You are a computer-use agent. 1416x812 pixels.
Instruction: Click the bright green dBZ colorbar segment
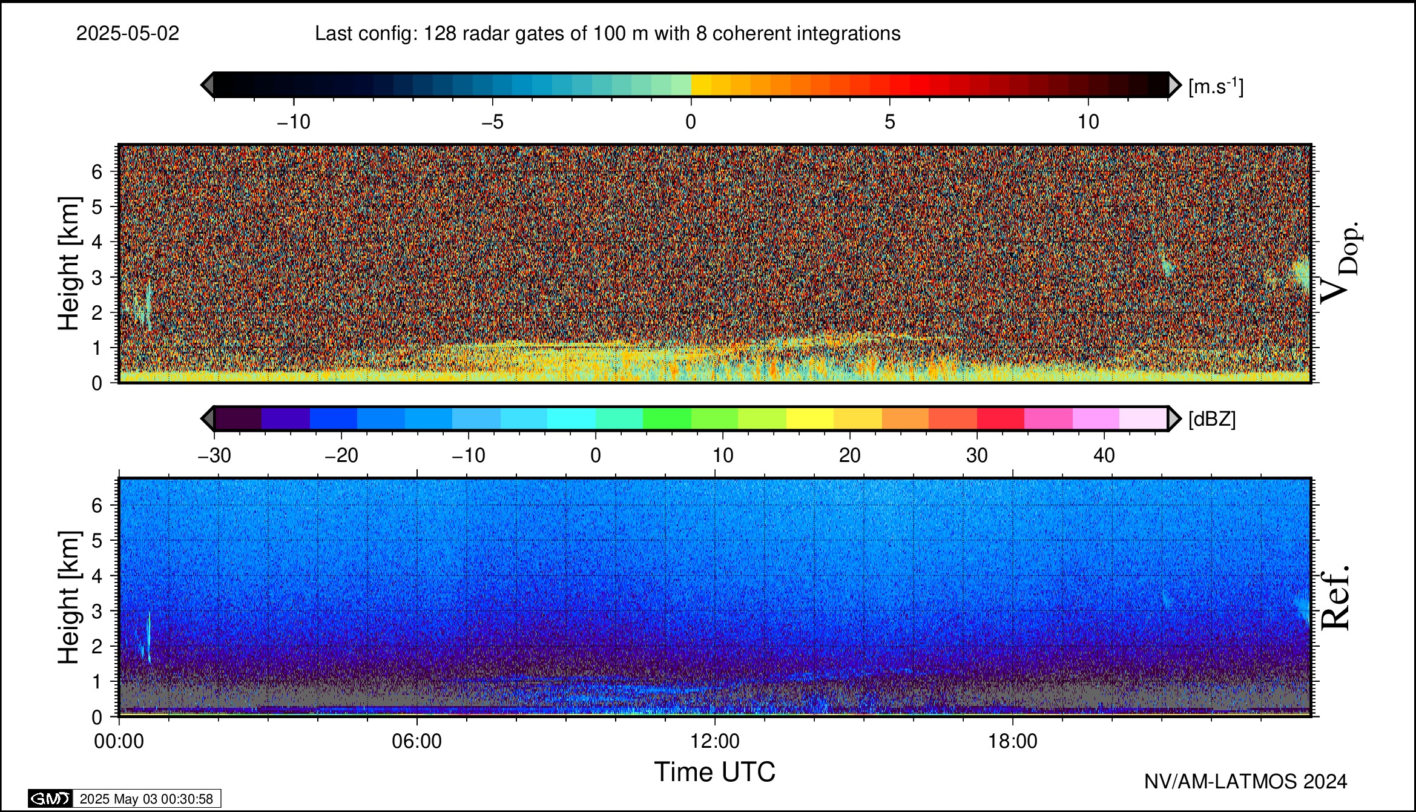click(x=667, y=419)
